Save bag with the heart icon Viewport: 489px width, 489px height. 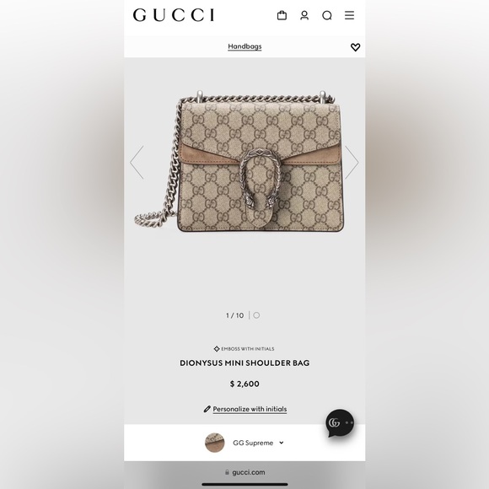[x=355, y=47]
